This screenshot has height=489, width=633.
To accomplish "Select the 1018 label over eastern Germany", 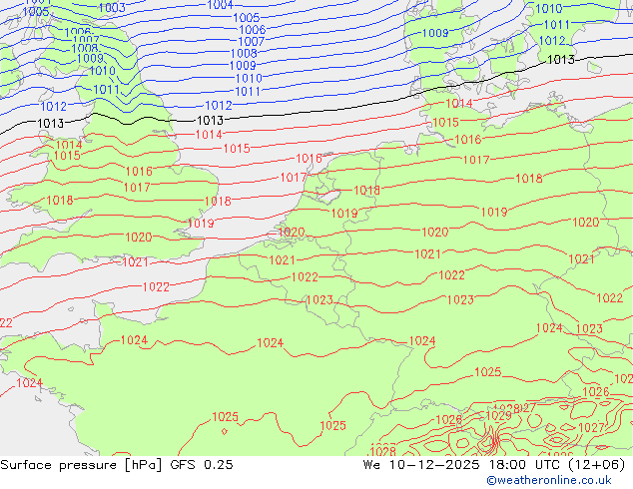I will pos(529,178).
